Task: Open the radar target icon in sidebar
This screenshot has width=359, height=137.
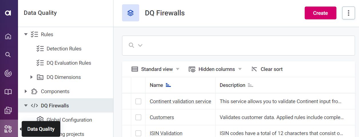Action: pos(8,73)
